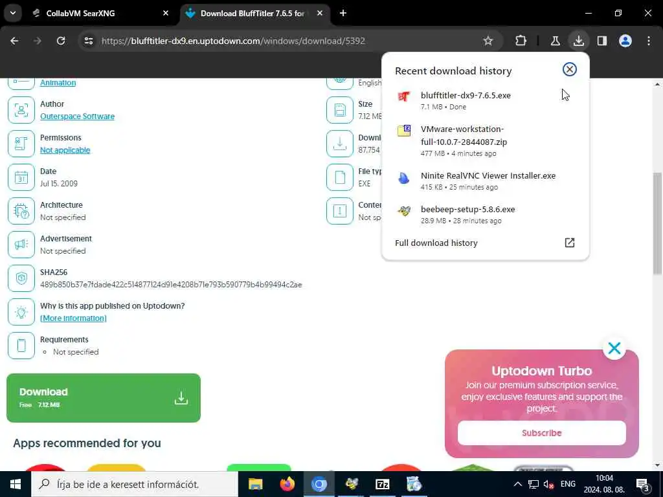Click the Permissions icon
The image size is (663, 497).
point(21,144)
